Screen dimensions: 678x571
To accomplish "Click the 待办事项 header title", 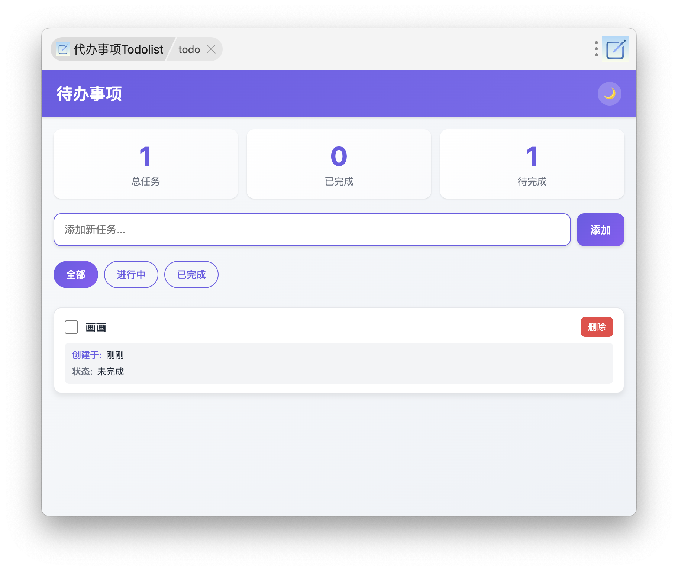I will (89, 94).
